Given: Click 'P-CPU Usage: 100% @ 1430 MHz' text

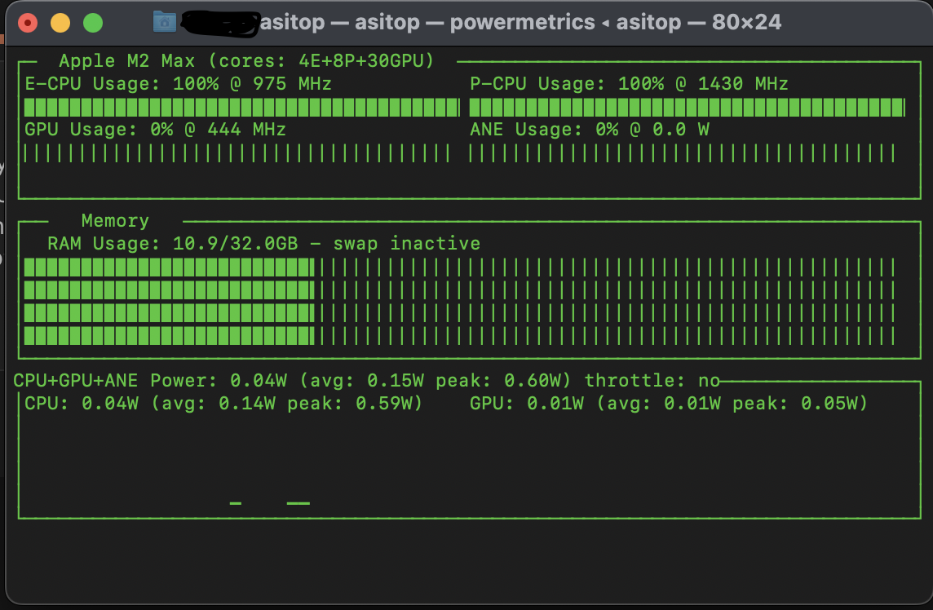Looking at the screenshot, I should (x=629, y=84).
